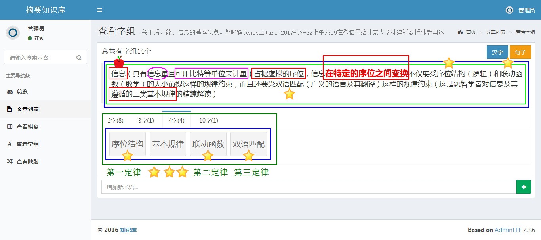Click the green plus add-term button
The image size is (541, 240).
[x=524, y=187]
